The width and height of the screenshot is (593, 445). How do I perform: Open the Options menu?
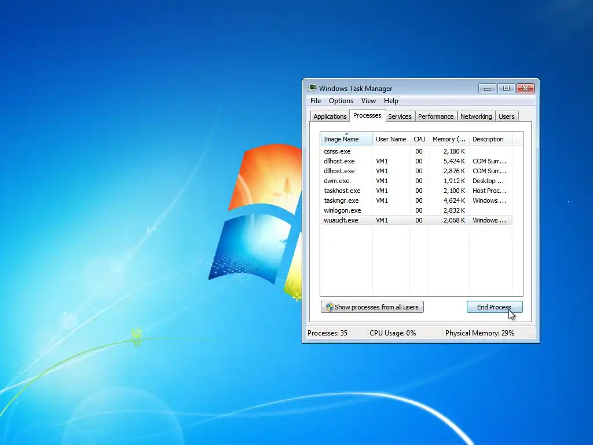click(341, 101)
